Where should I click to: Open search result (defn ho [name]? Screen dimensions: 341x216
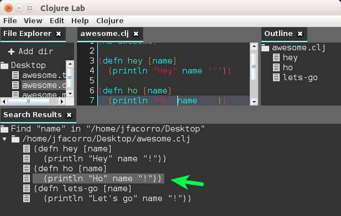pos(70,169)
